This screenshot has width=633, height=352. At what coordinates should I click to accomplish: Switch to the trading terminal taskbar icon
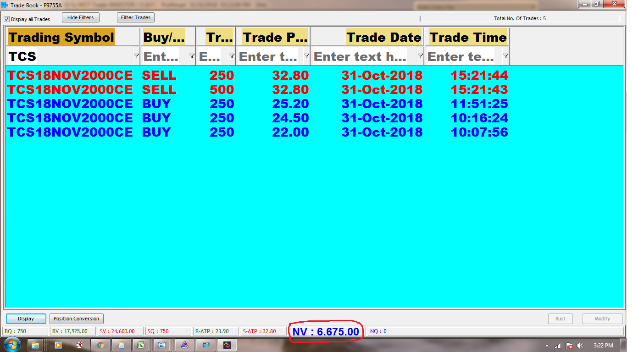226,345
